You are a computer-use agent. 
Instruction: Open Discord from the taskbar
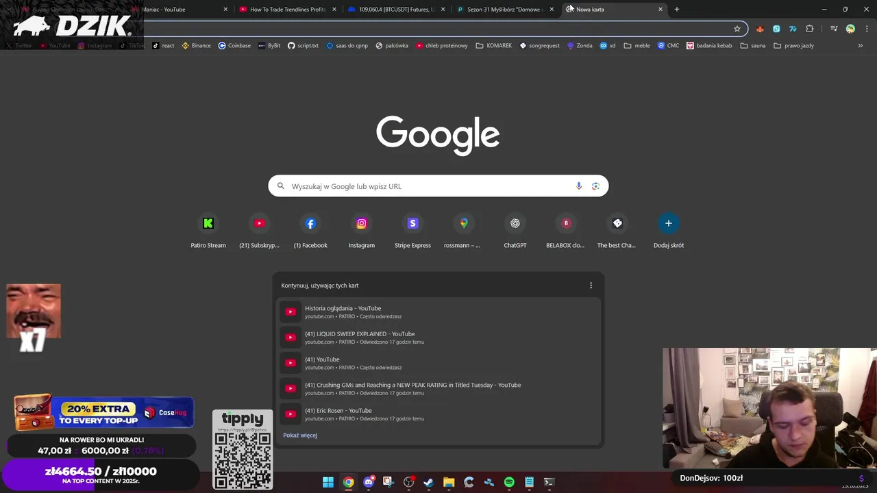coord(369,482)
